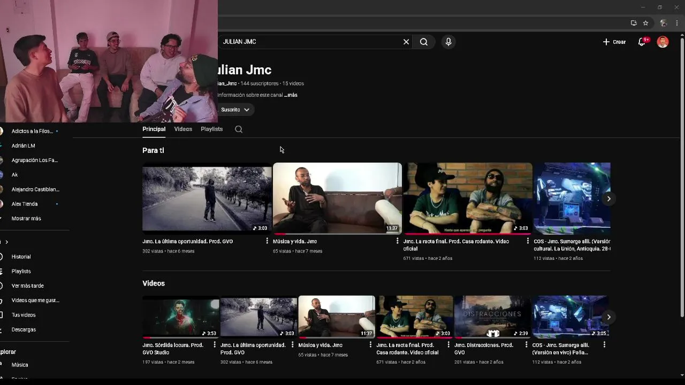This screenshot has width=685, height=385.
Task: Open Ver más tarde in sidebar
Action: click(28, 286)
